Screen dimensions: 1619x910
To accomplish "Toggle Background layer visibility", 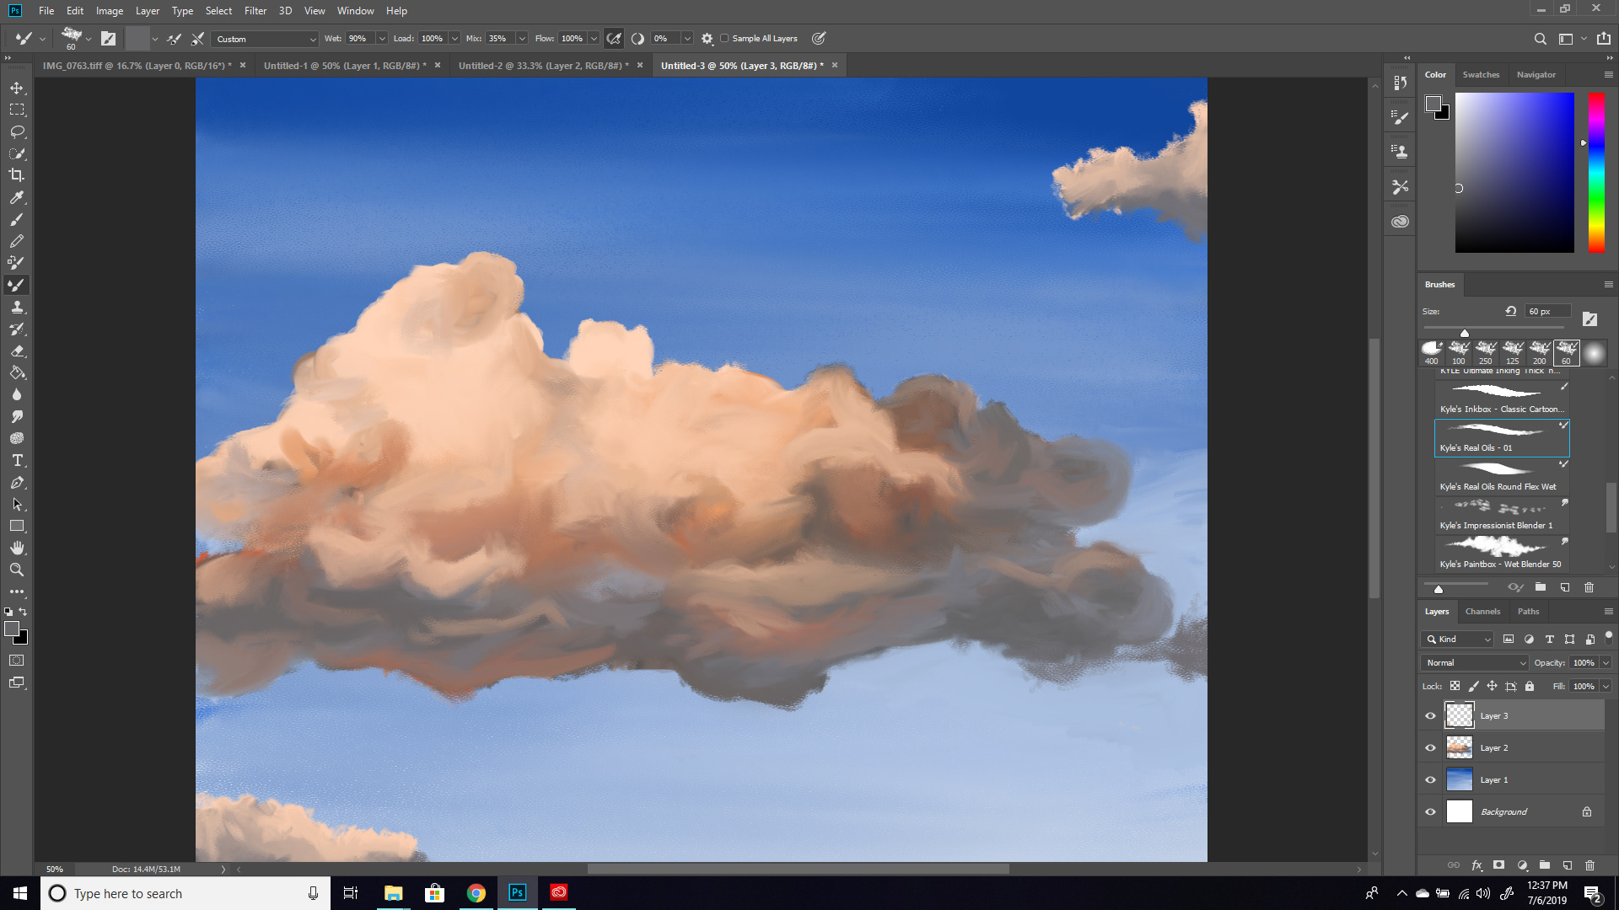I will pyautogui.click(x=1430, y=811).
